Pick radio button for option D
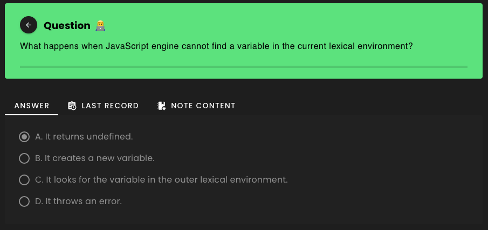 point(24,201)
